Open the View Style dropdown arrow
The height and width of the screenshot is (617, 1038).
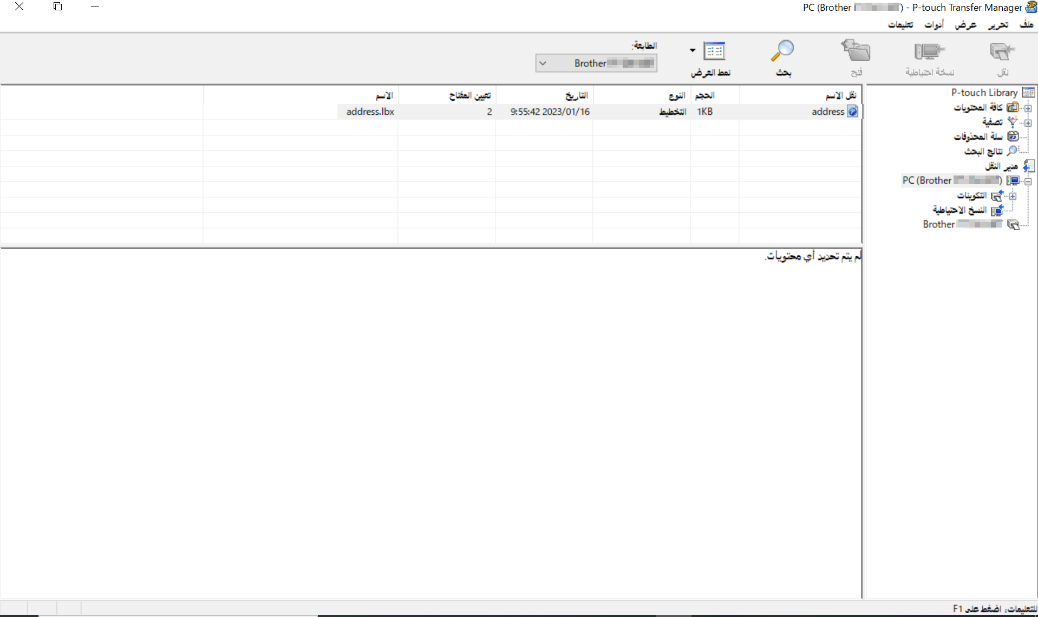[692, 50]
